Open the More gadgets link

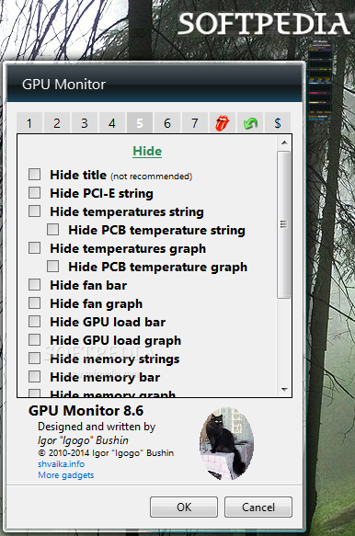(x=66, y=475)
